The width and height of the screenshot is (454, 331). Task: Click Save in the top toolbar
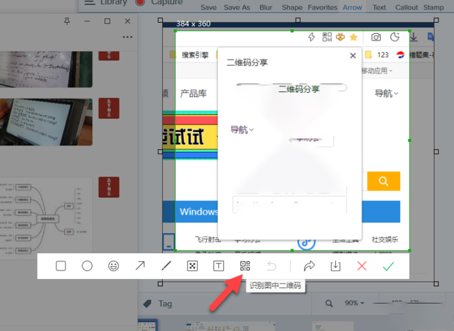point(208,8)
